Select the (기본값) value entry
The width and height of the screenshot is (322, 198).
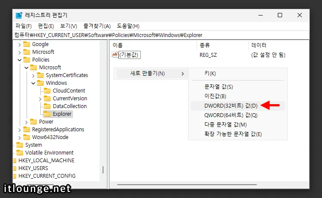[130, 55]
